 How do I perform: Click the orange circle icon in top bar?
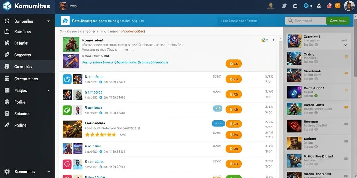point(337,6)
